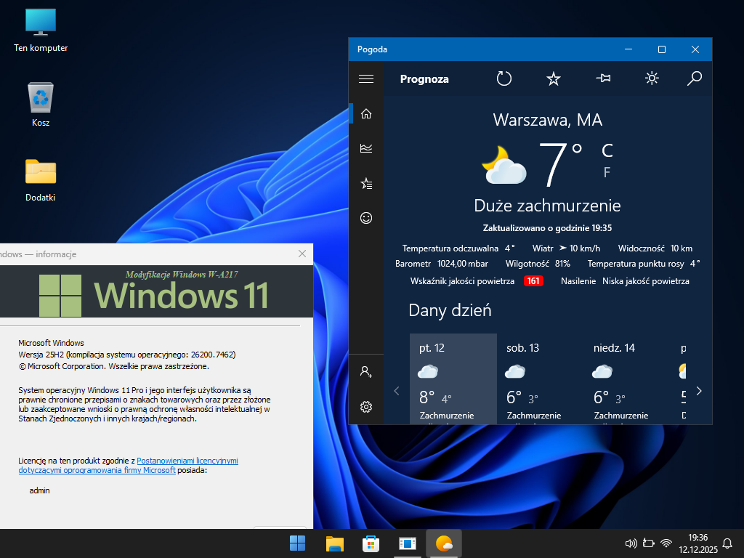The height and width of the screenshot is (558, 744).
Task: Switch temperature unit to Celsius
Action: pyautogui.click(x=607, y=150)
